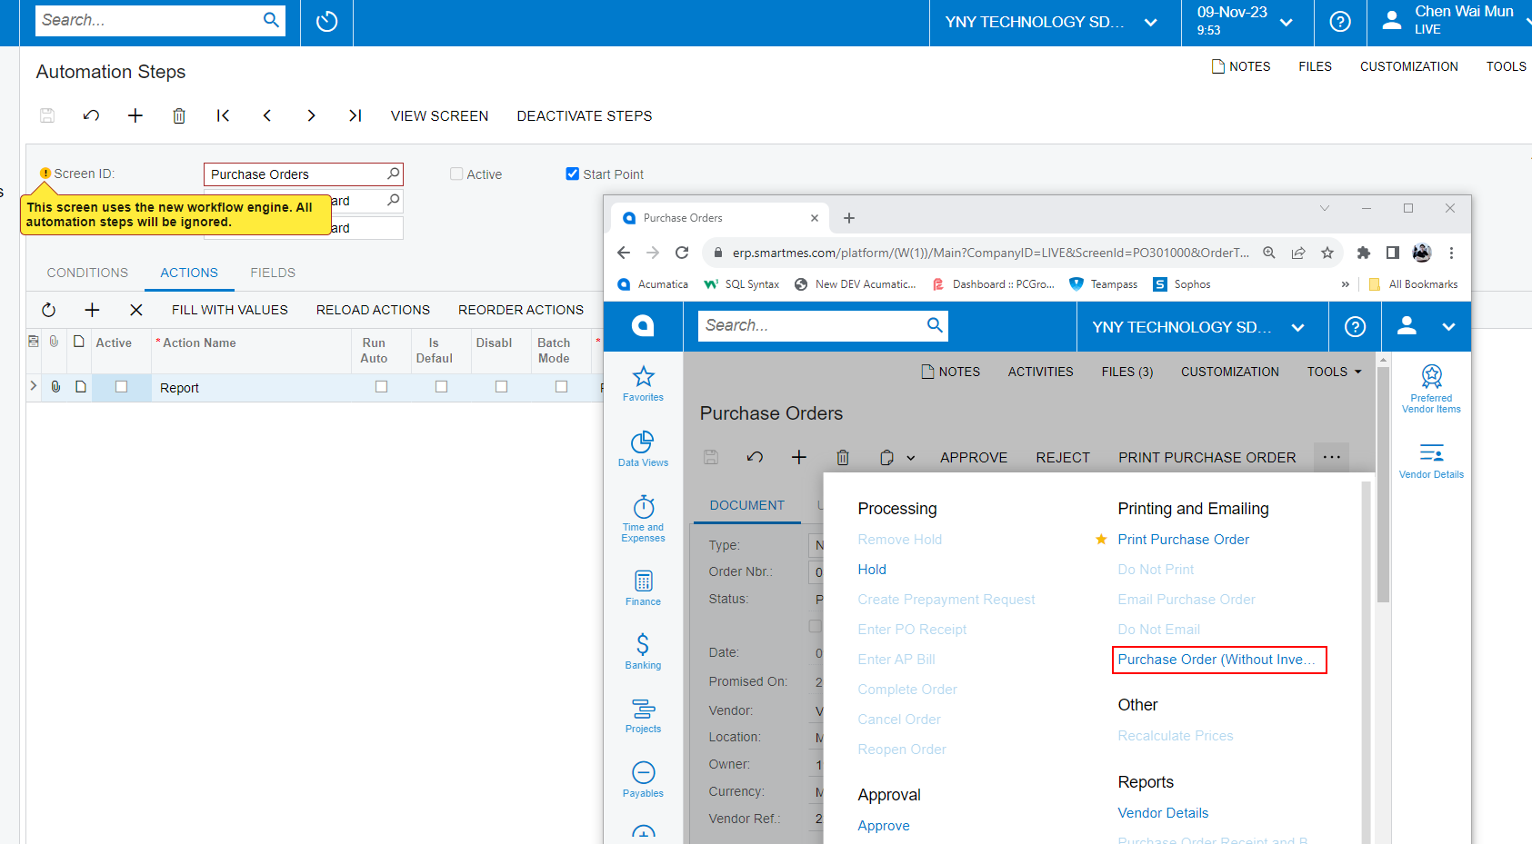This screenshot has height=844, width=1532.
Task: Click FILL WITH VALUES button
Action: pos(230,310)
